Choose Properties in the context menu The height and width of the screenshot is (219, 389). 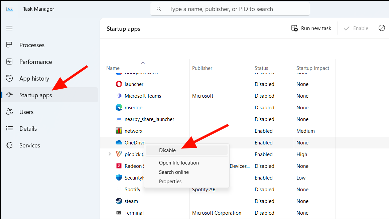170,181
